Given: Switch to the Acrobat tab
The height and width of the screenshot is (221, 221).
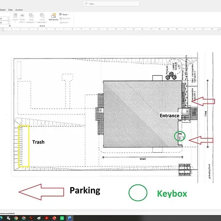Looking at the screenshot, I should pos(19,10).
